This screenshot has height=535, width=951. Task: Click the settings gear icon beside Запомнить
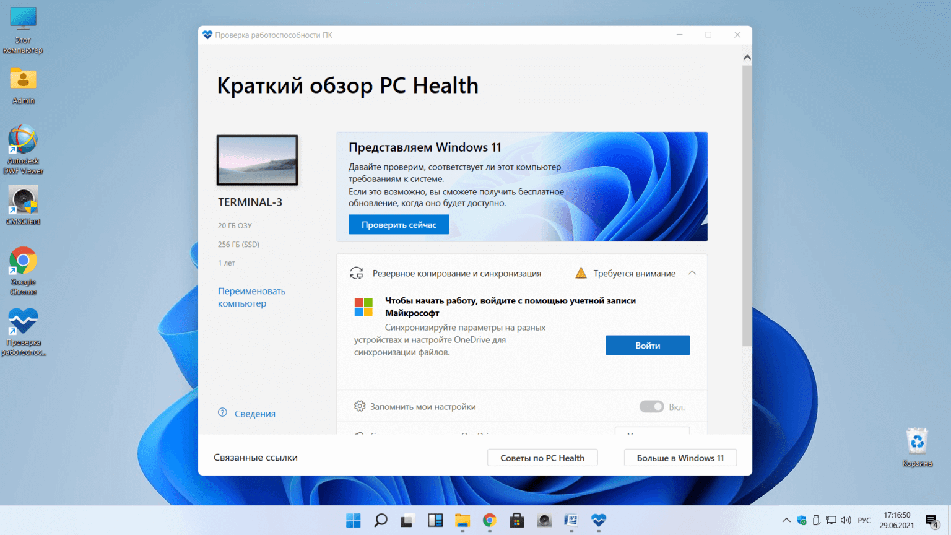[360, 406]
